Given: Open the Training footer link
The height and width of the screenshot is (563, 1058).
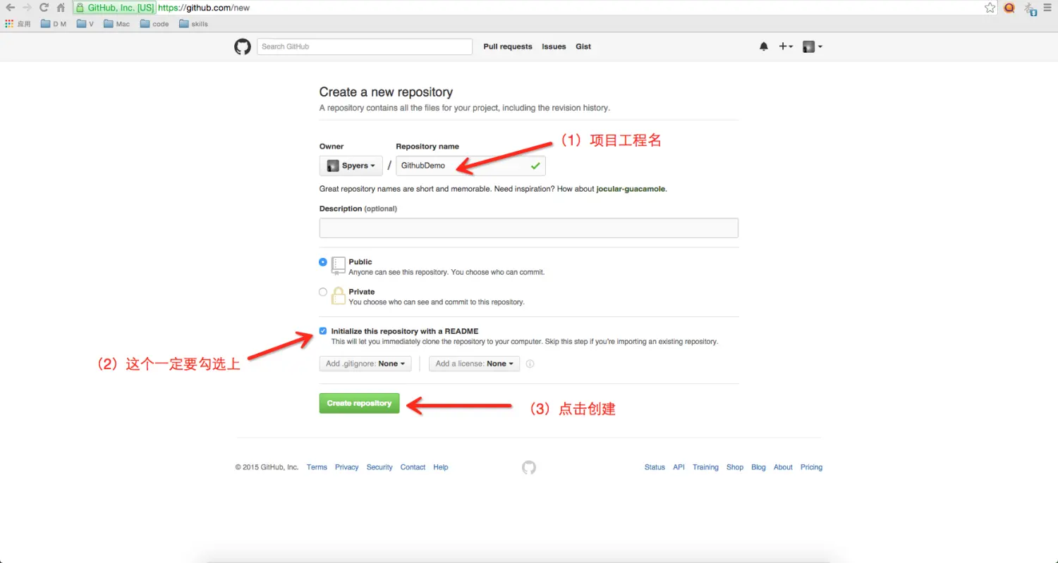Looking at the screenshot, I should [x=705, y=467].
